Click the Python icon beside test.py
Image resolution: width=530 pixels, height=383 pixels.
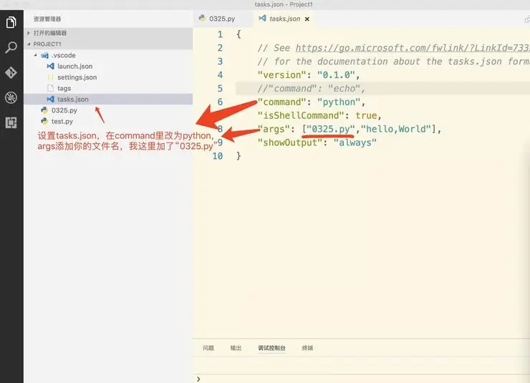44,121
